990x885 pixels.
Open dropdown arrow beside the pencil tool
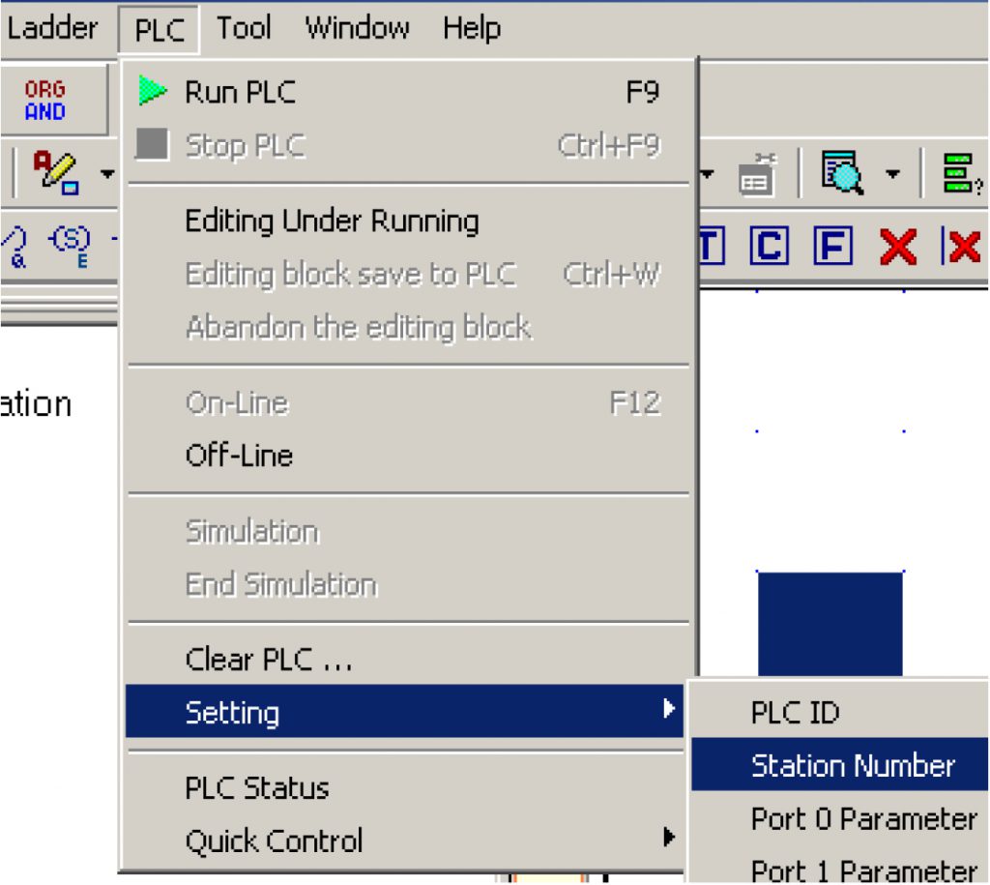107,173
